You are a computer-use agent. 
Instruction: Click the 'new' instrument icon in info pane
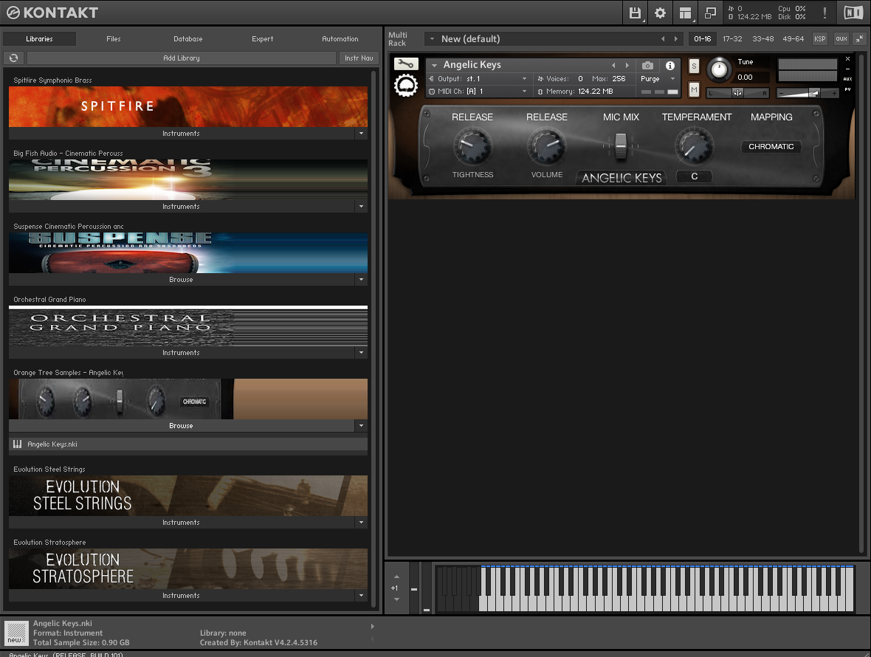pos(16,633)
